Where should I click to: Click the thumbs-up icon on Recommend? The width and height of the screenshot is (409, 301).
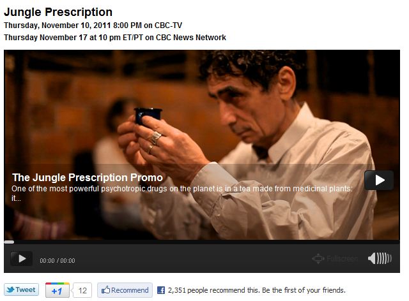105,290
